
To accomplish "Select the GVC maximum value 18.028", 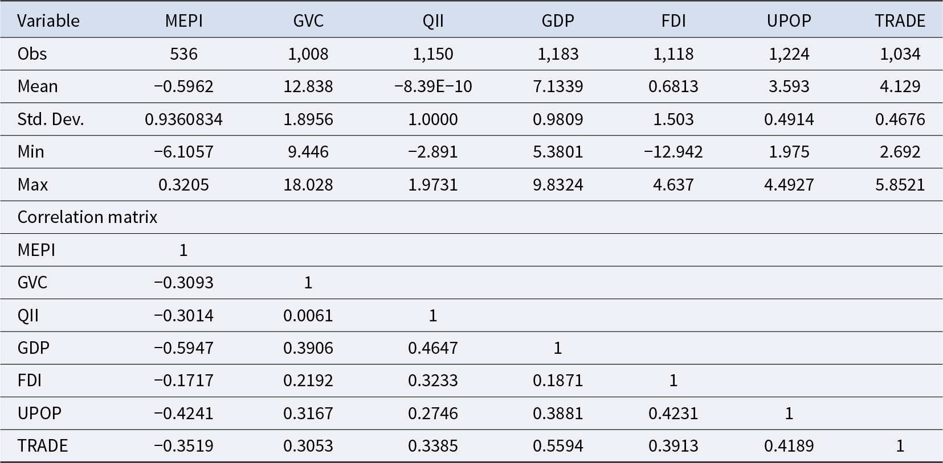I will point(308,185).
